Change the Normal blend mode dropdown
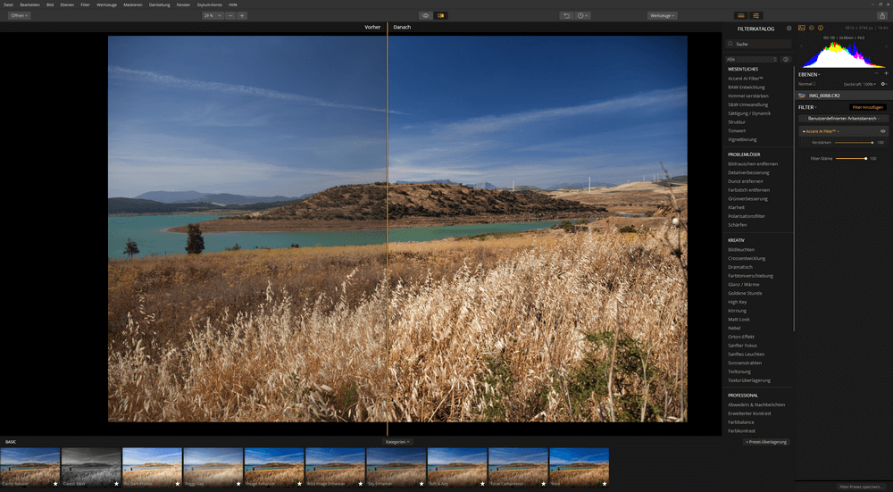The image size is (893, 492). pos(807,84)
